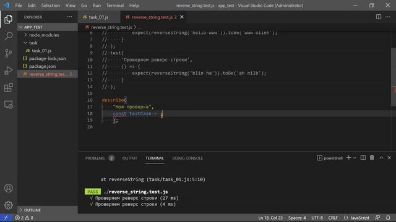
Task: Click the editor vertical scrollbar
Action: point(394,76)
